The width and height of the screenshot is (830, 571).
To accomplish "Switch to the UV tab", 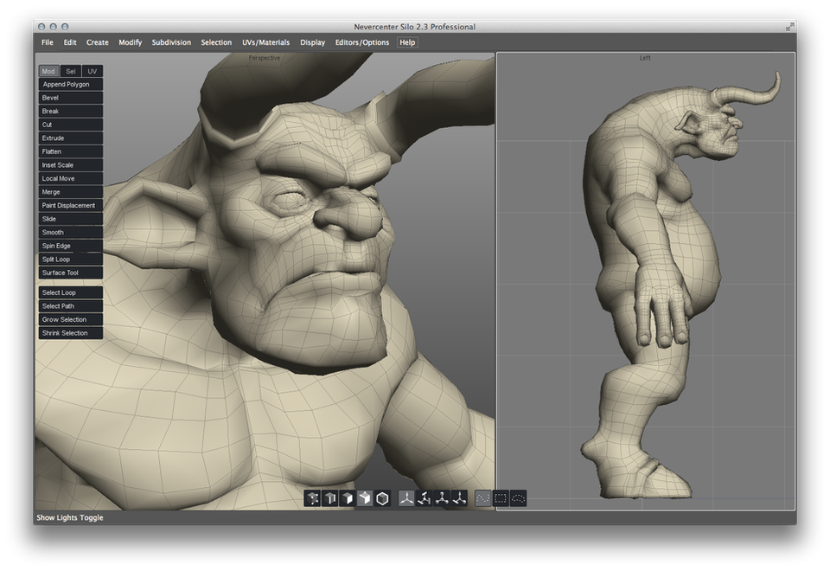I will pos(93,71).
